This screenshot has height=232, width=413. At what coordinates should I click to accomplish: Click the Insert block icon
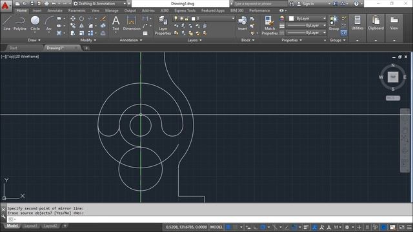point(243,23)
